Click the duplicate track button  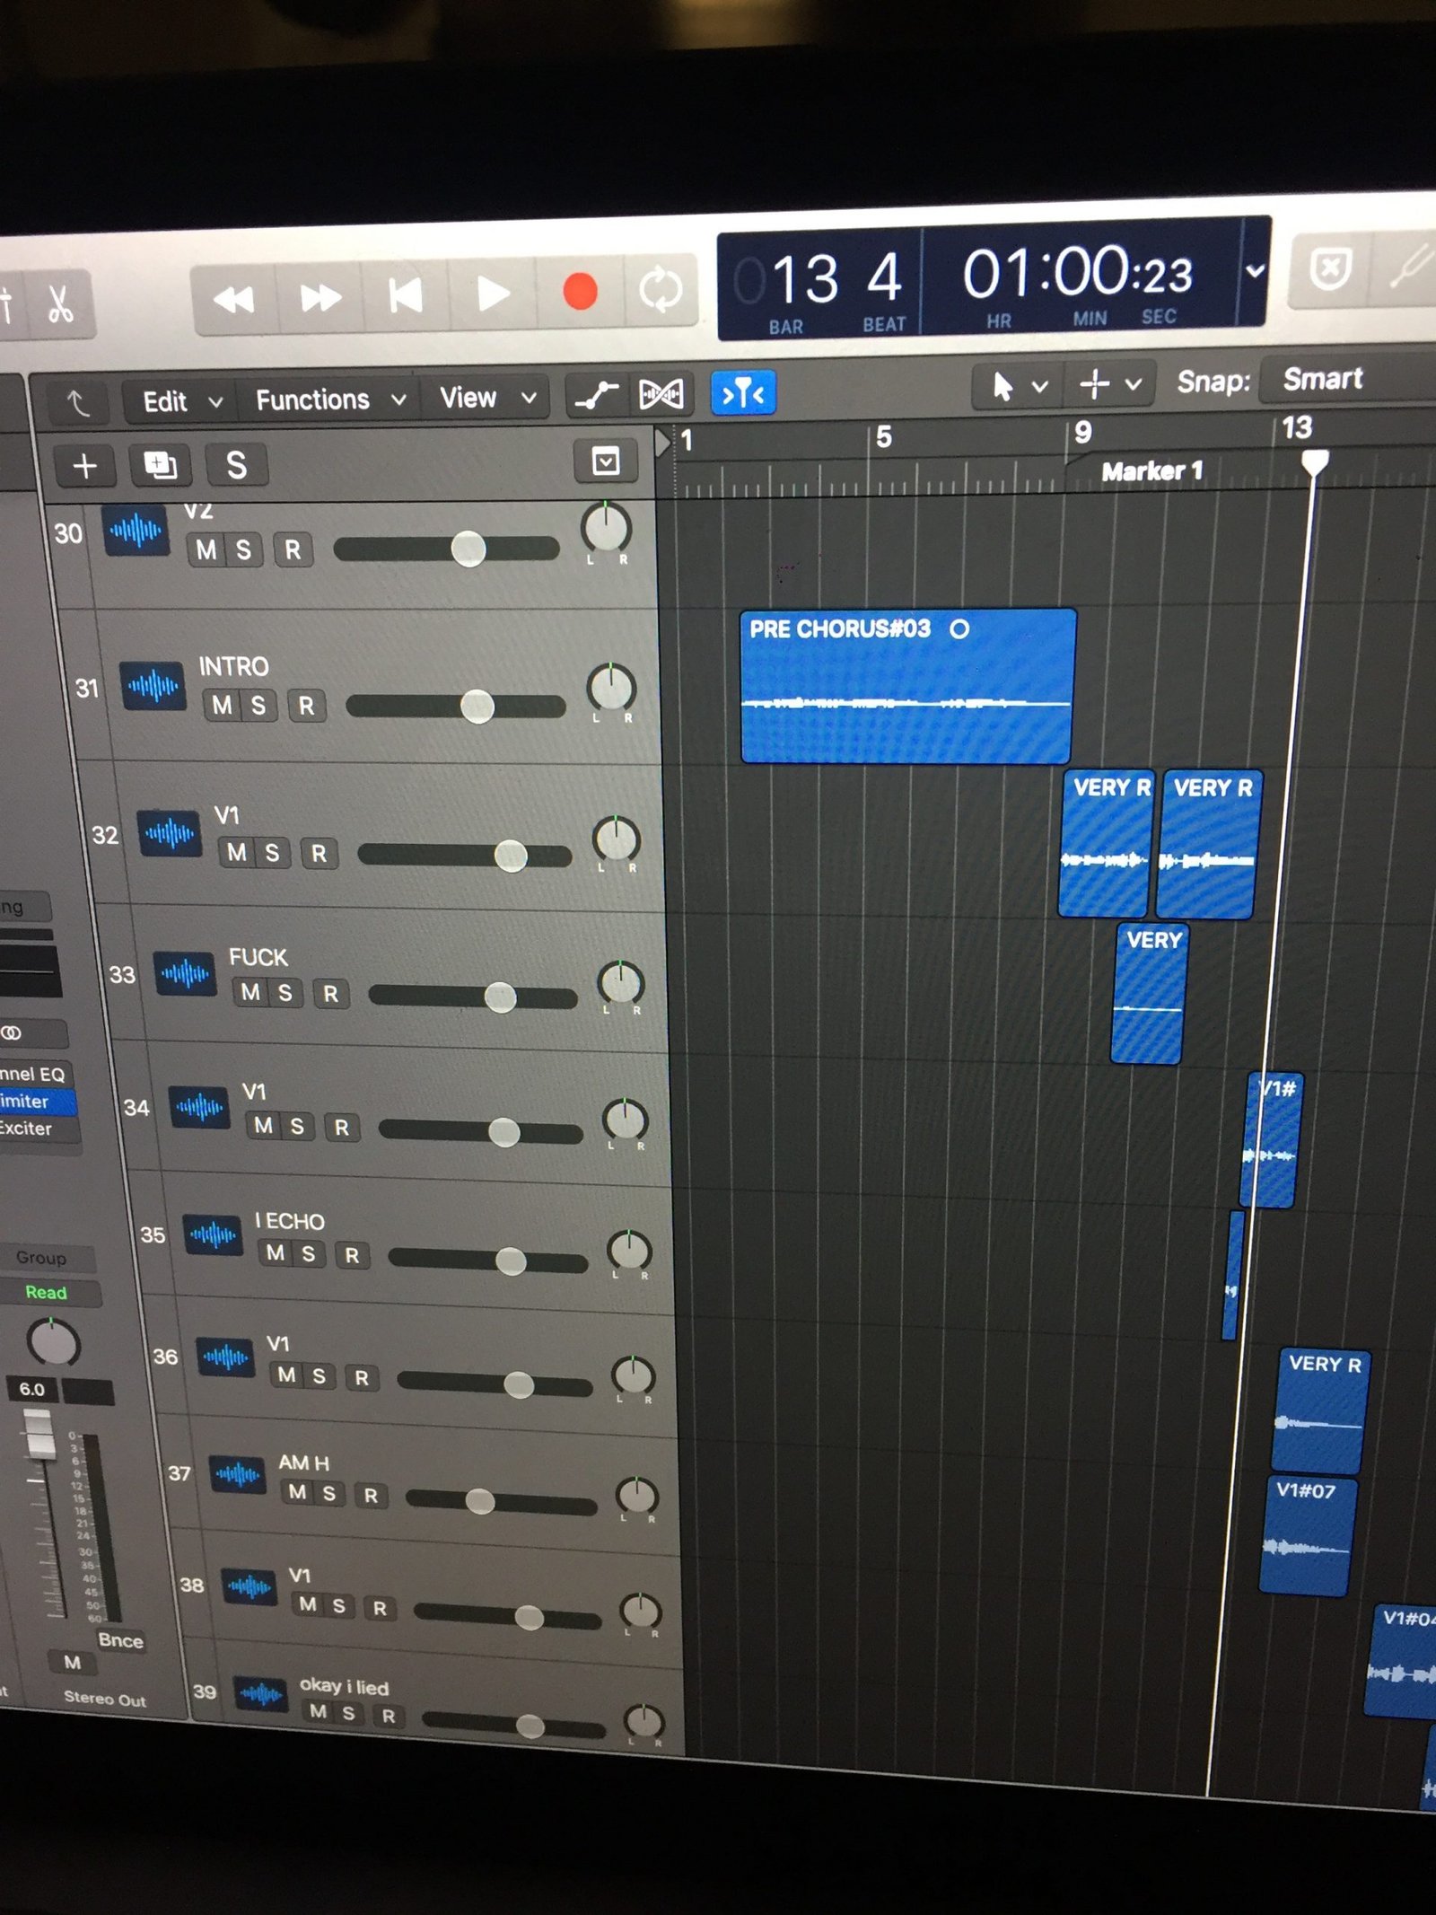tap(160, 464)
